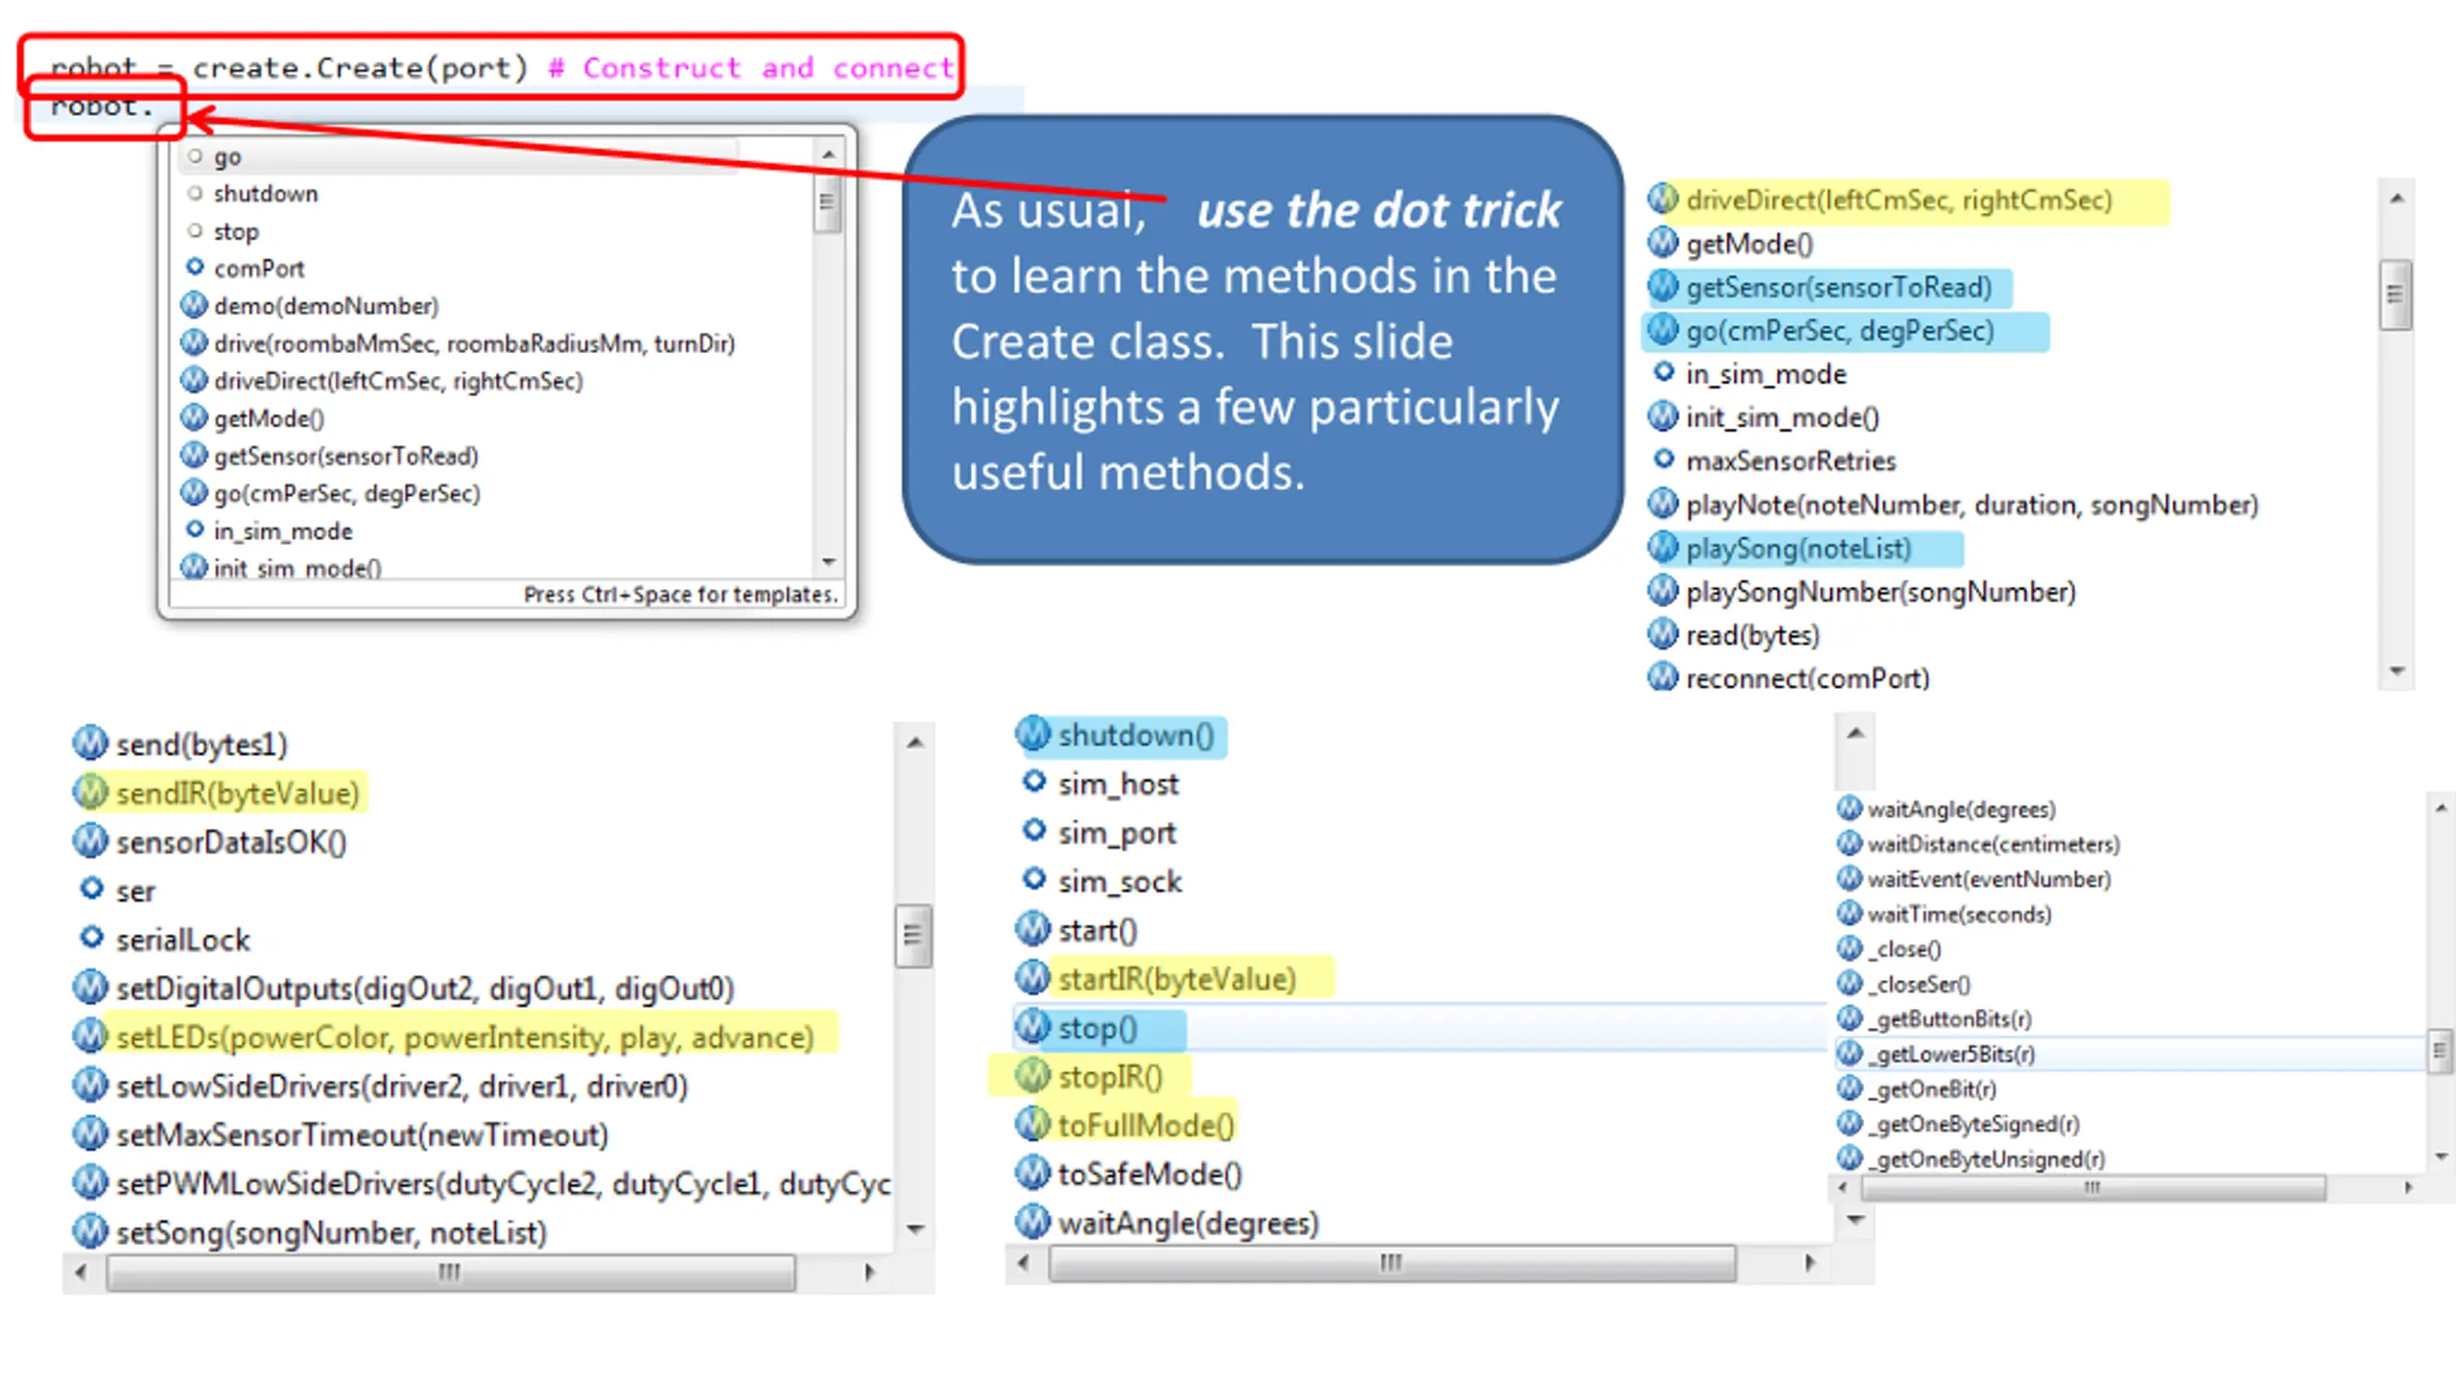Click the middle list horizontal scrollbar left arrow
The width and height of the screenshot is (2456, 1381).
pyautogui.click(x=1024, y=1262)
